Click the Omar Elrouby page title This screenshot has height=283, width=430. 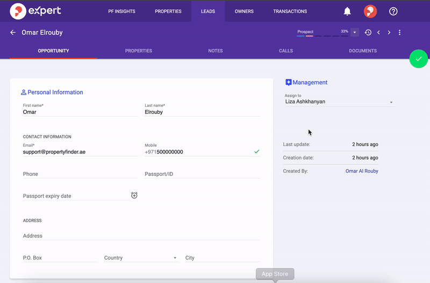42,32
